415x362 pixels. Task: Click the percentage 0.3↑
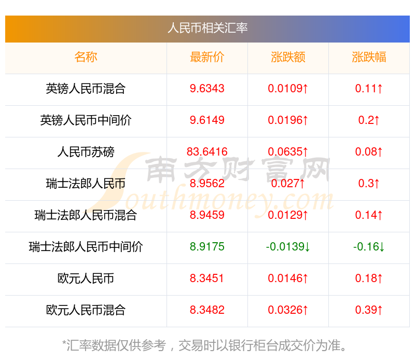coord(369,184)
